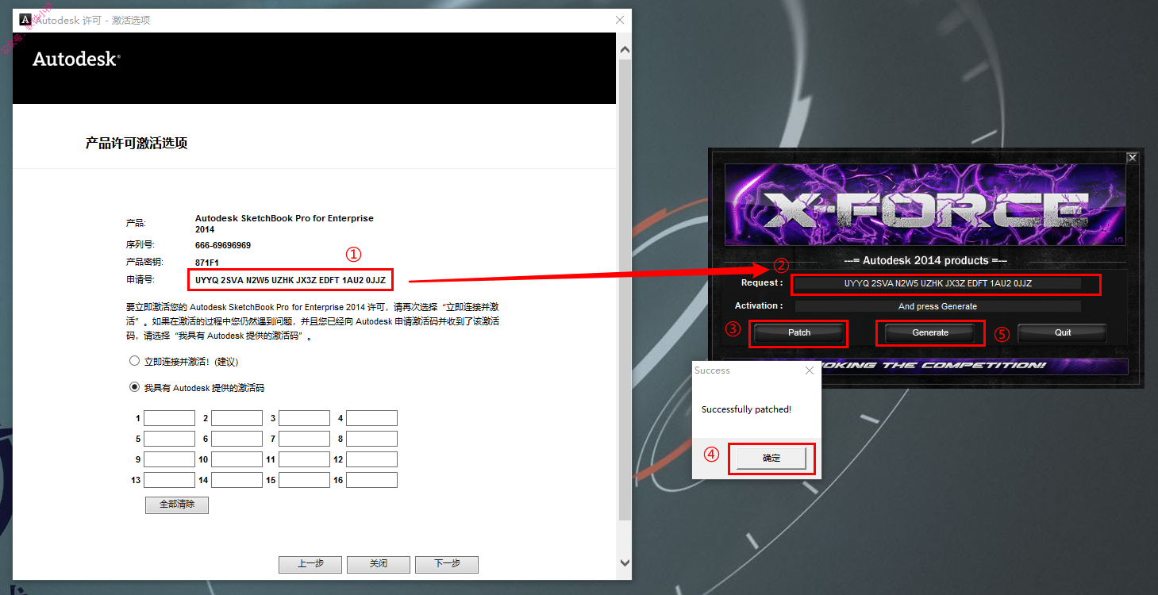Image resolution: width=1158 pixels, height=595 pixels.
Task: Click the Autodesk window vertical scrollbar thumb
Action: pos(625,290)
